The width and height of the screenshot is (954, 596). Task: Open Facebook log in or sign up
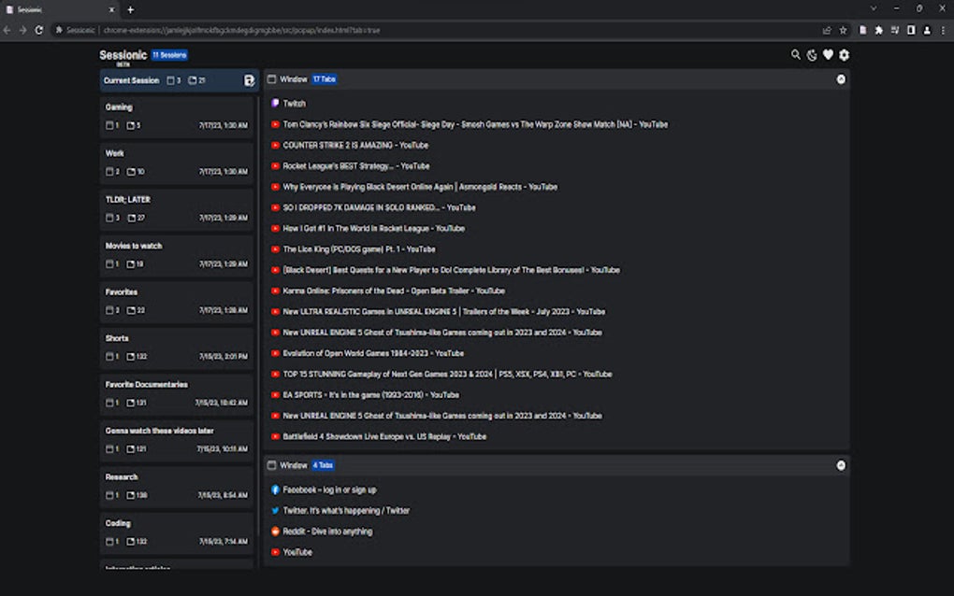(x=329, y=490)
